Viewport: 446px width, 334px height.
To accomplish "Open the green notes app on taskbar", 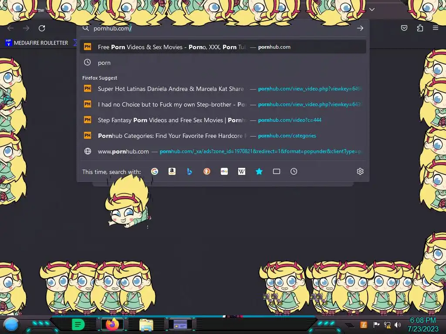I will [78, 324].
